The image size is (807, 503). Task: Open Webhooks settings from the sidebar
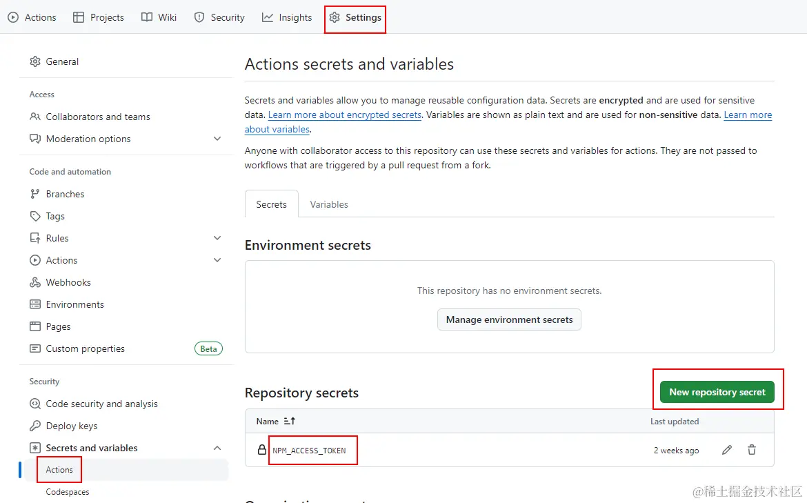69,282
